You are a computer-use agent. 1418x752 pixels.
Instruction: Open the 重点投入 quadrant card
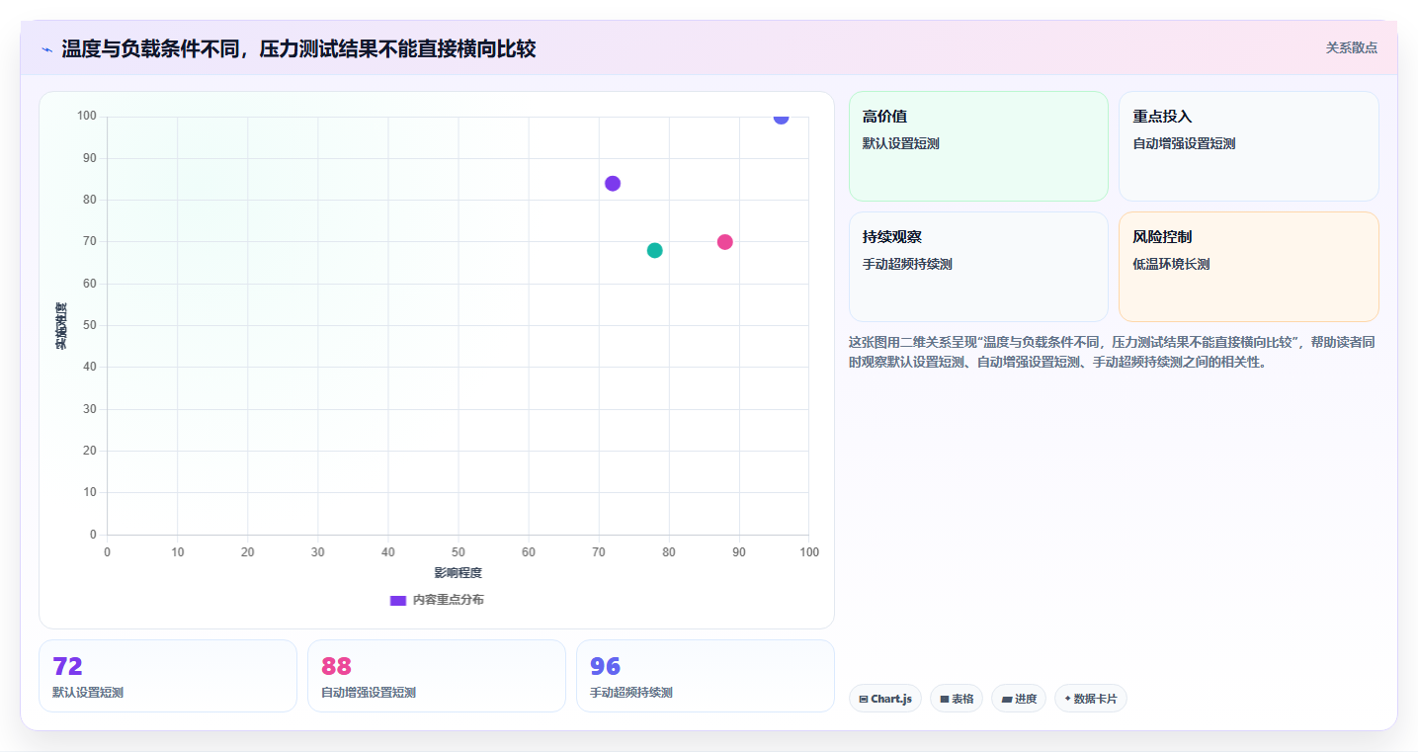[x=1248, y=146]
